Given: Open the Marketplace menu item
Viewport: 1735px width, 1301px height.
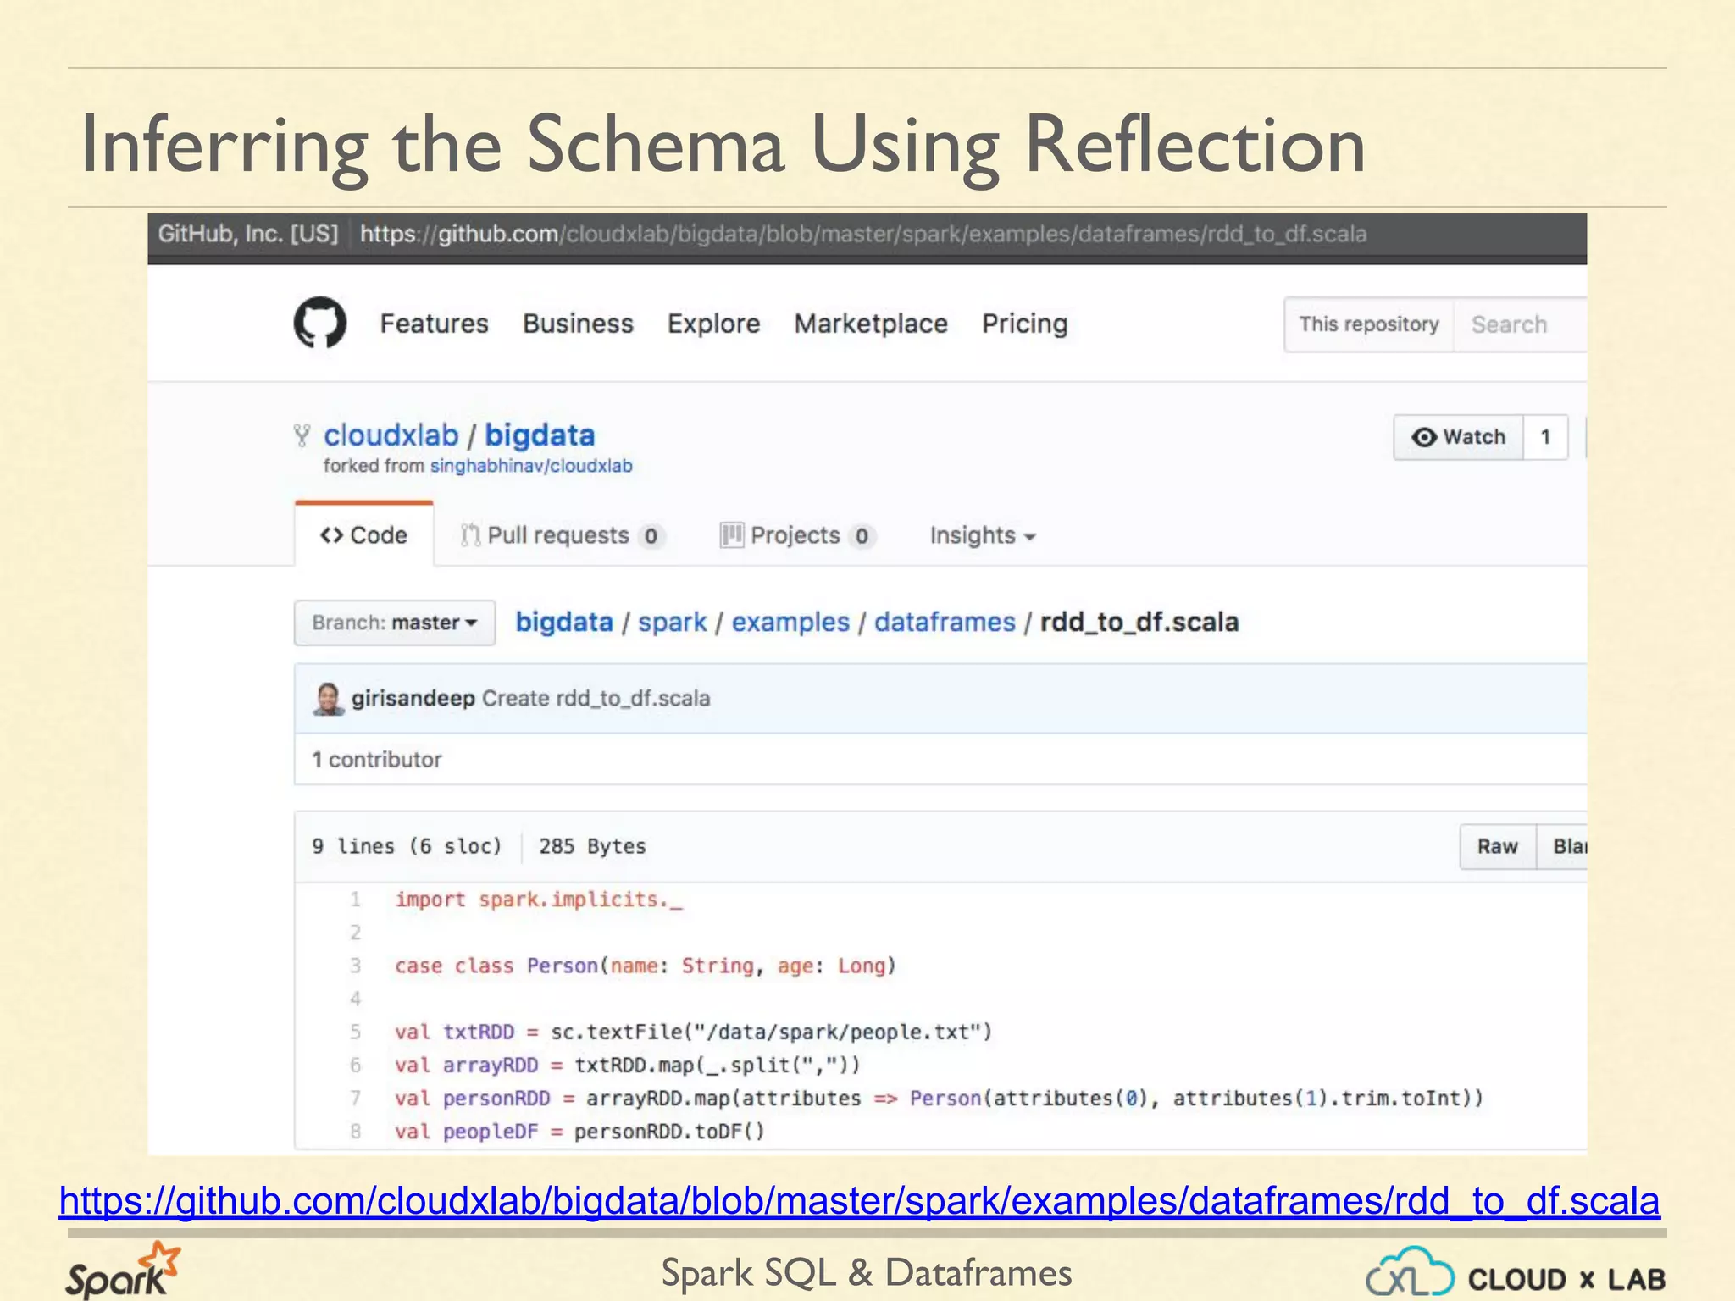Looking at the screenshot, I should click(870, 324).
